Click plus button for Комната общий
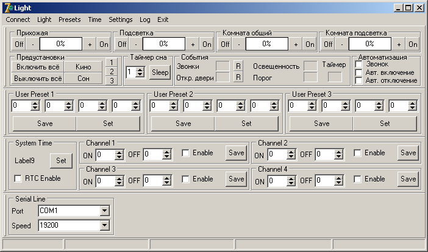Viewport: 428px width, 252px height. (296, 44)
